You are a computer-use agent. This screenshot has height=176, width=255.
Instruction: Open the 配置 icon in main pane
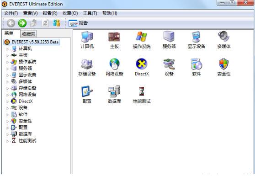[87, 91]
